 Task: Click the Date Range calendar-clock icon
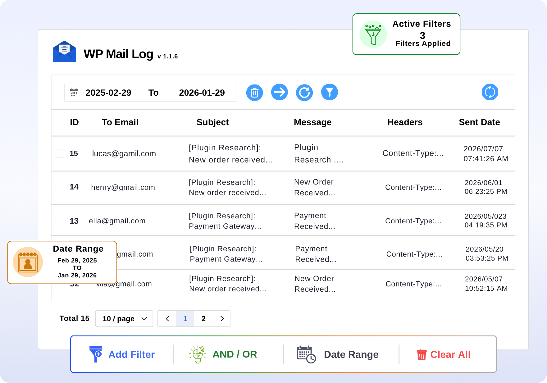pos(306,354)
